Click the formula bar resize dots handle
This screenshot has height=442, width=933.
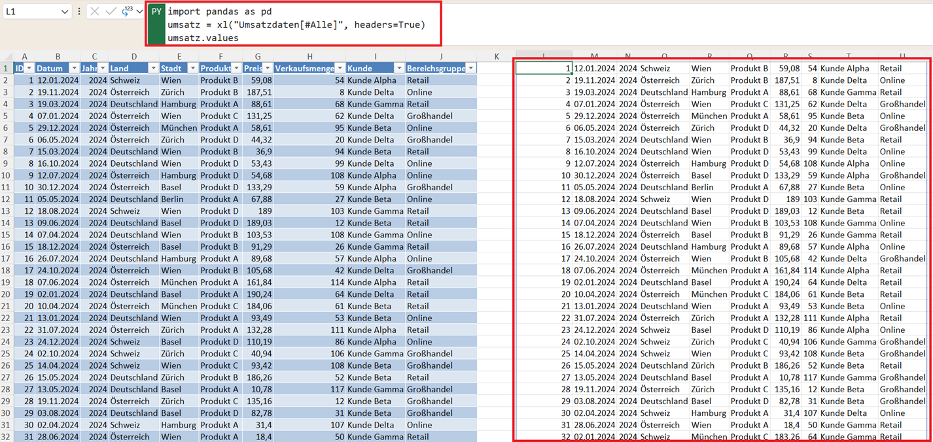(79, 12)
